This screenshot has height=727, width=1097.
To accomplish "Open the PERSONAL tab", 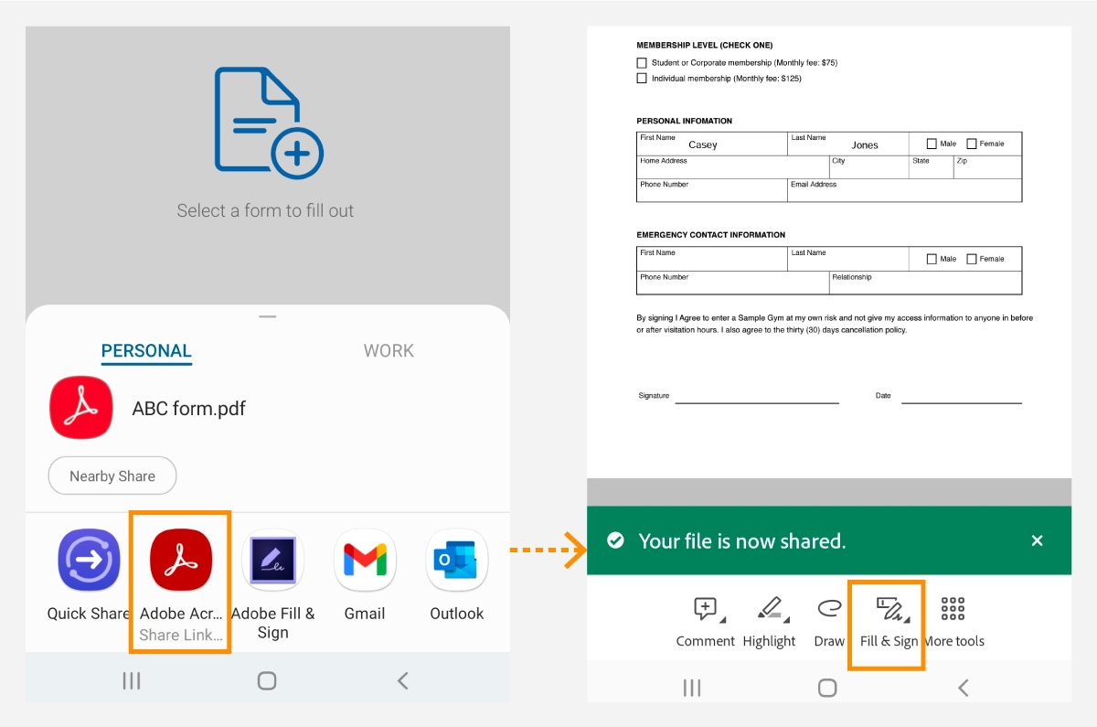I will (x=146, y=350).
